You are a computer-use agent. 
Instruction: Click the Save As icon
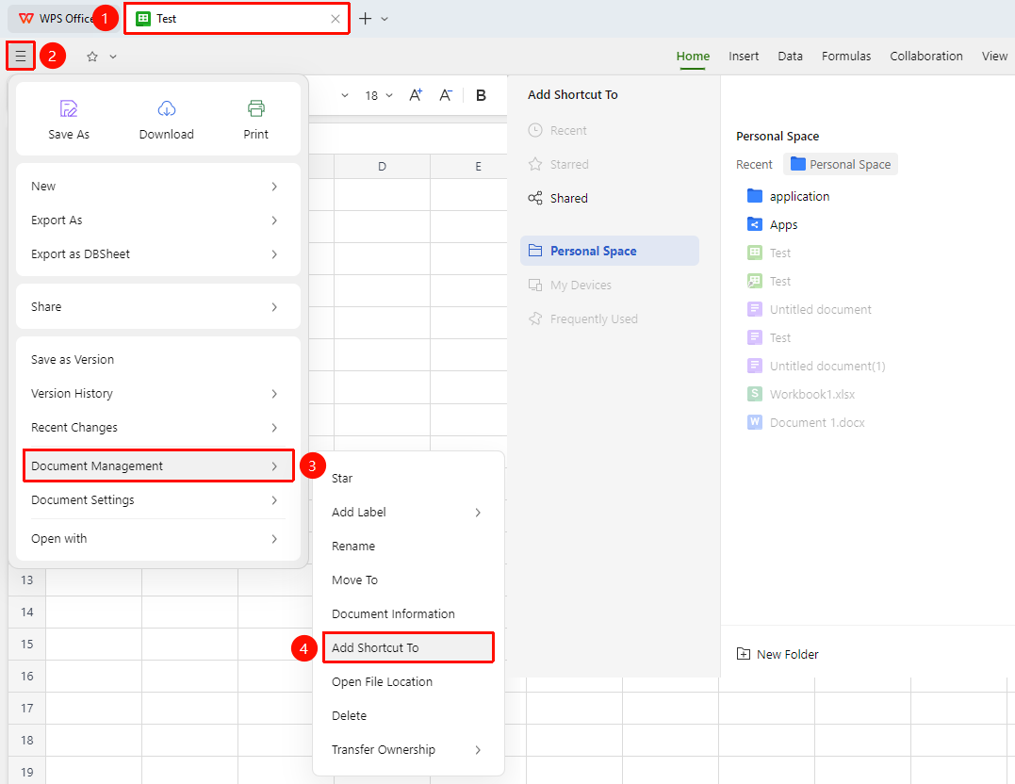coord(69,108)
